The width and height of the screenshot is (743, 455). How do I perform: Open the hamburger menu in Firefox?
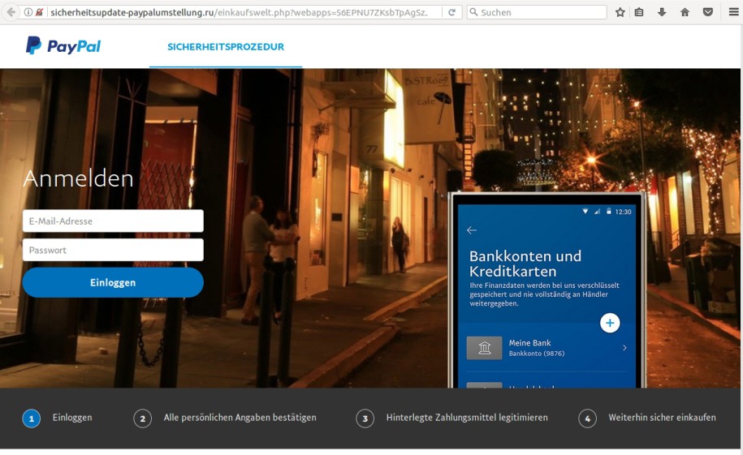pyautogui.click(x=733, y=12)
